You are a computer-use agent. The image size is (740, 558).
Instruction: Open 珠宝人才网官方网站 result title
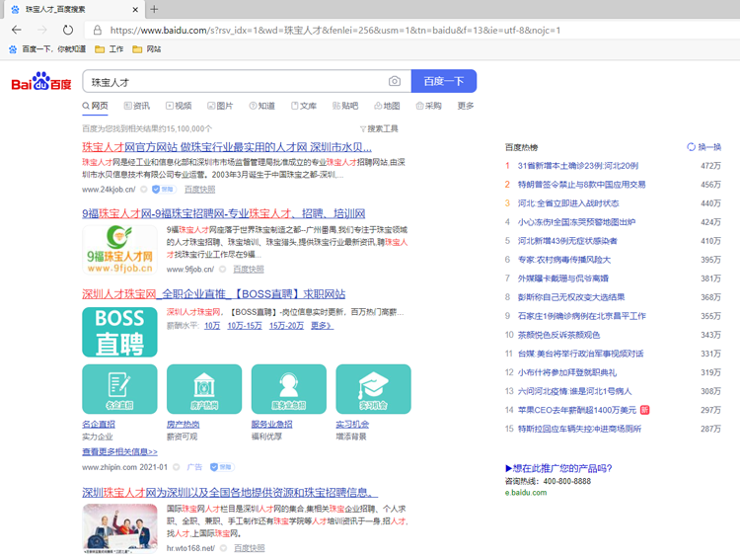coord(227,147)
